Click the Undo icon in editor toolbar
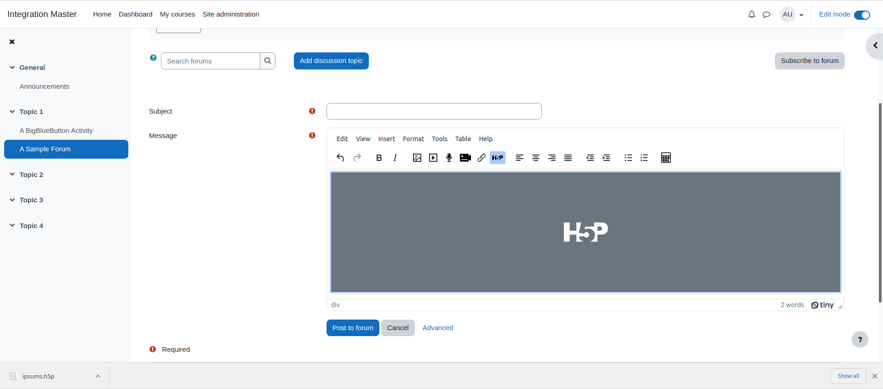 coord(340,158)
